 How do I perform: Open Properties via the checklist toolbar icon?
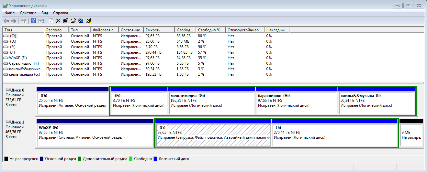coord(66,21)
